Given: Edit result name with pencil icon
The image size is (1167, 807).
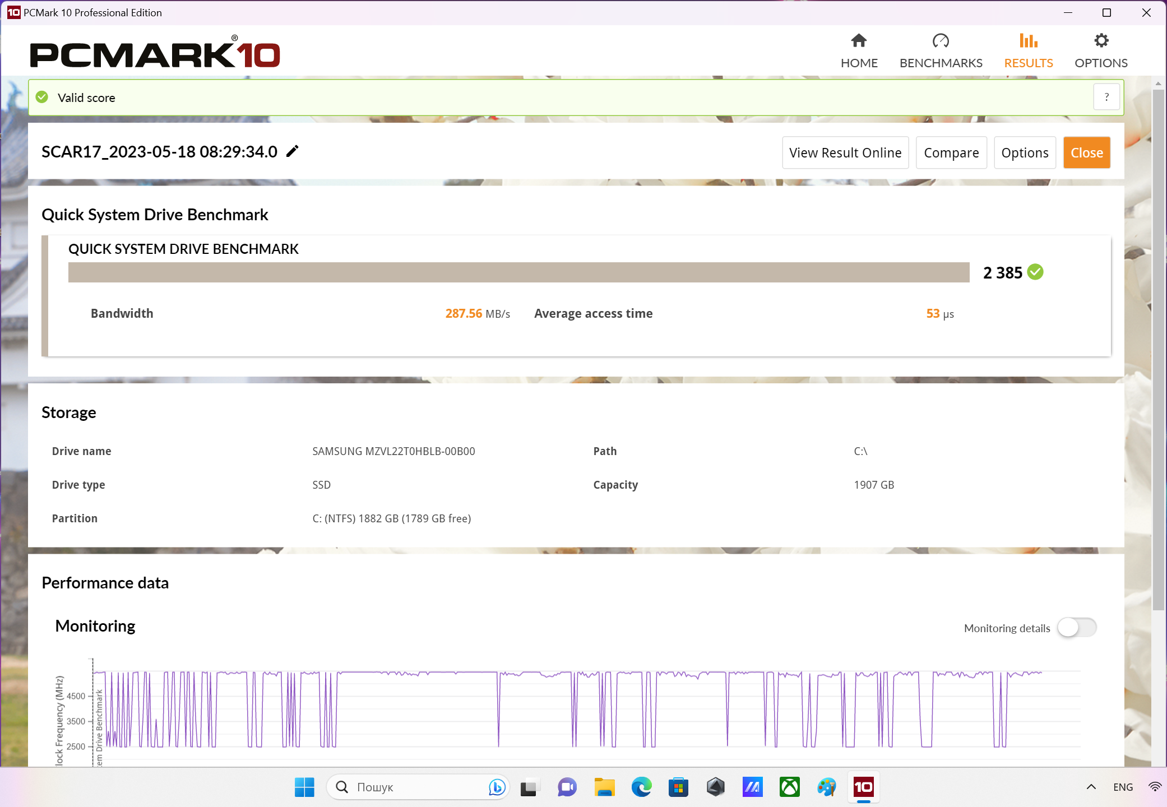Looking at the screenshot, I should [x=293, y=151].
